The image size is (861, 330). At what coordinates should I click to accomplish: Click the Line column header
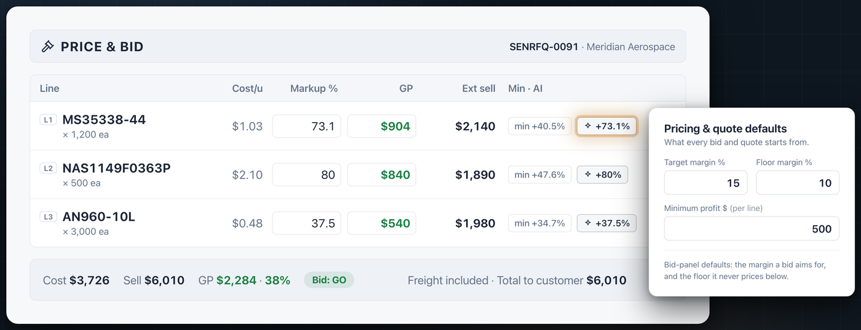pos(49,88)
